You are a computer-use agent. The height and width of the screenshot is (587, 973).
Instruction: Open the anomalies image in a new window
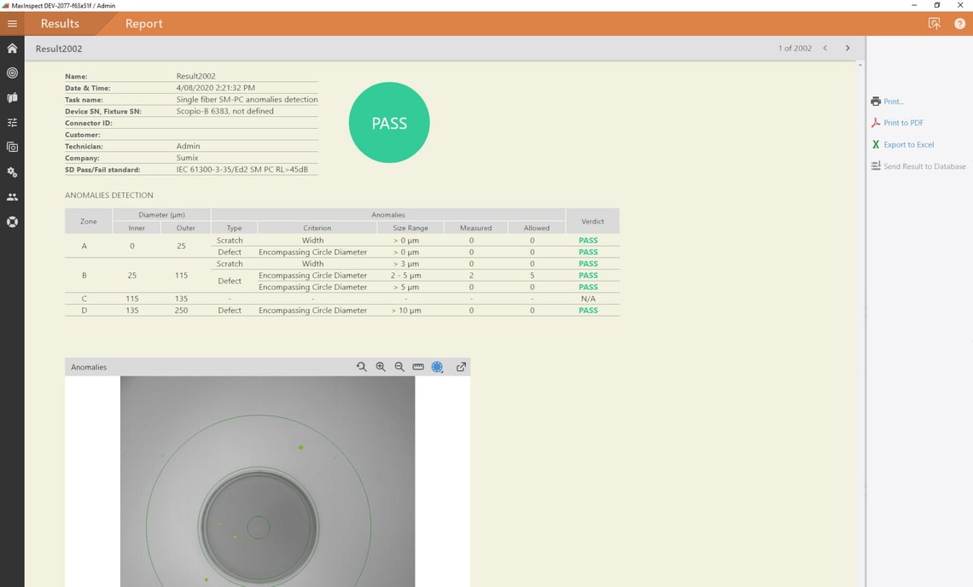click(461, 368)
